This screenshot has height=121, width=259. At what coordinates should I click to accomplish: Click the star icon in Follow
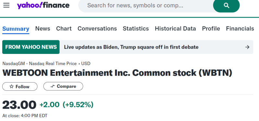[11, 86]
